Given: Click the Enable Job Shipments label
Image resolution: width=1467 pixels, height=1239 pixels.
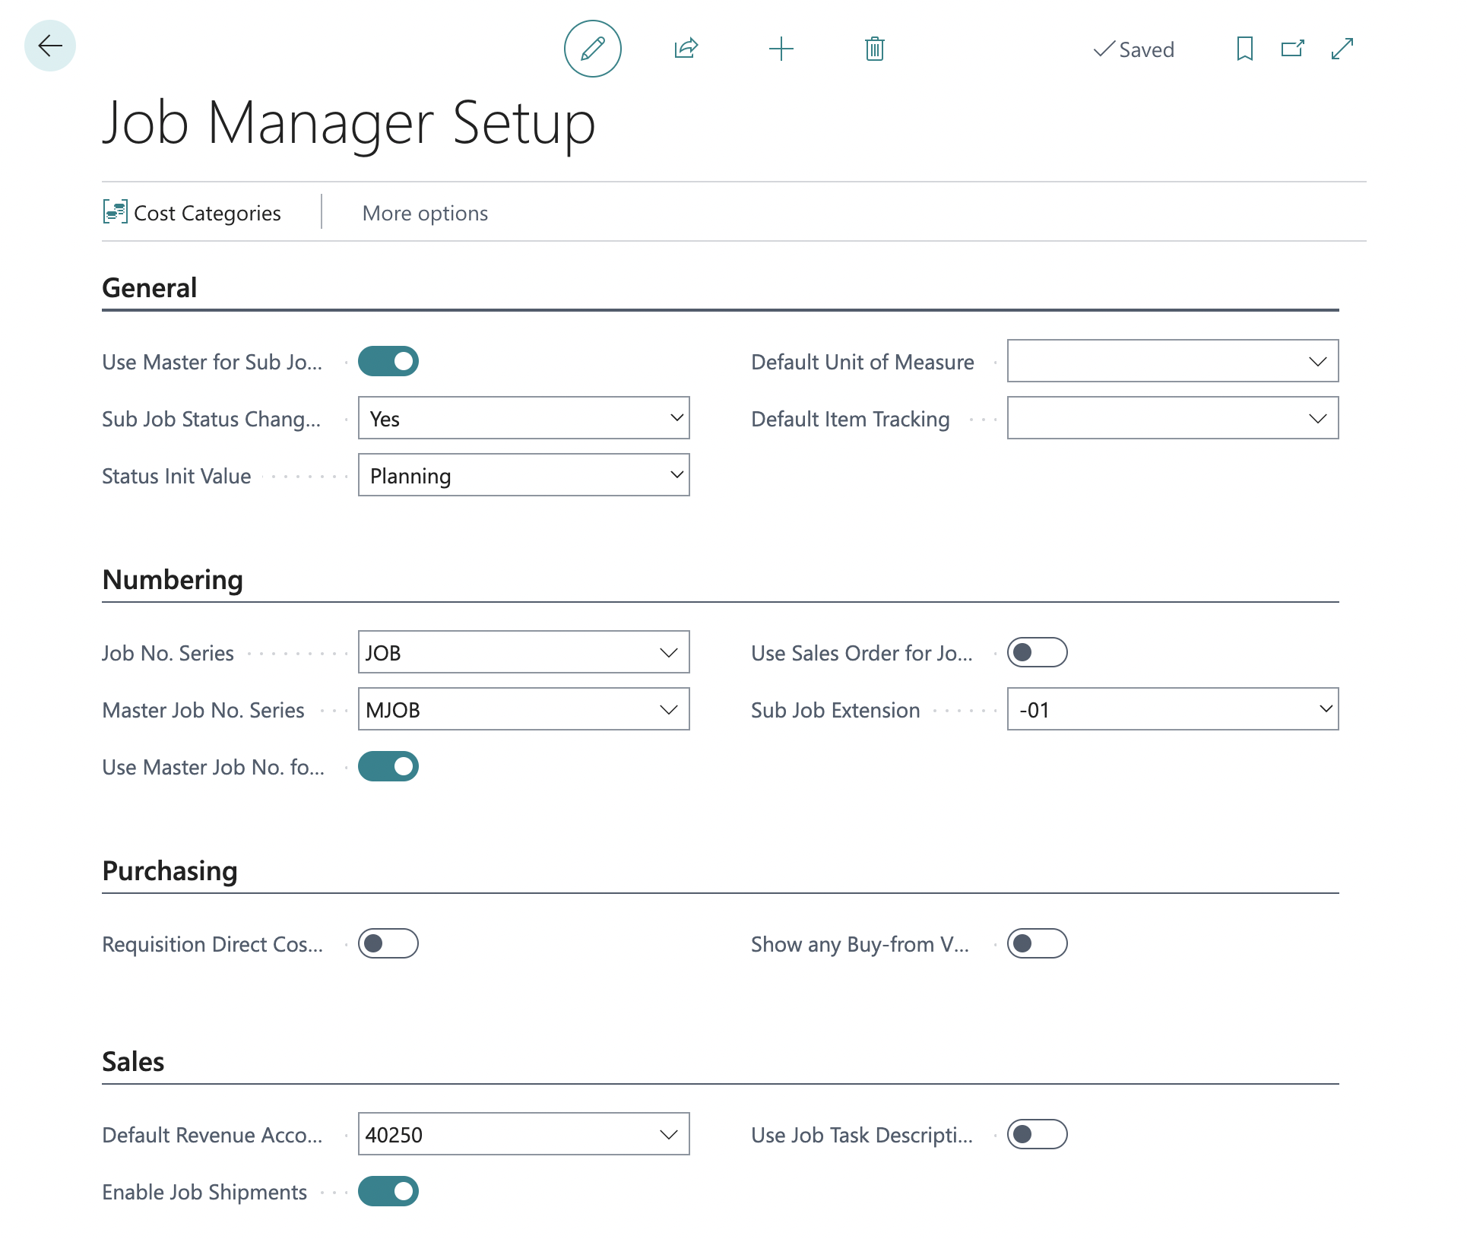Looking at the screenshot, I should tap(204, 1192).
